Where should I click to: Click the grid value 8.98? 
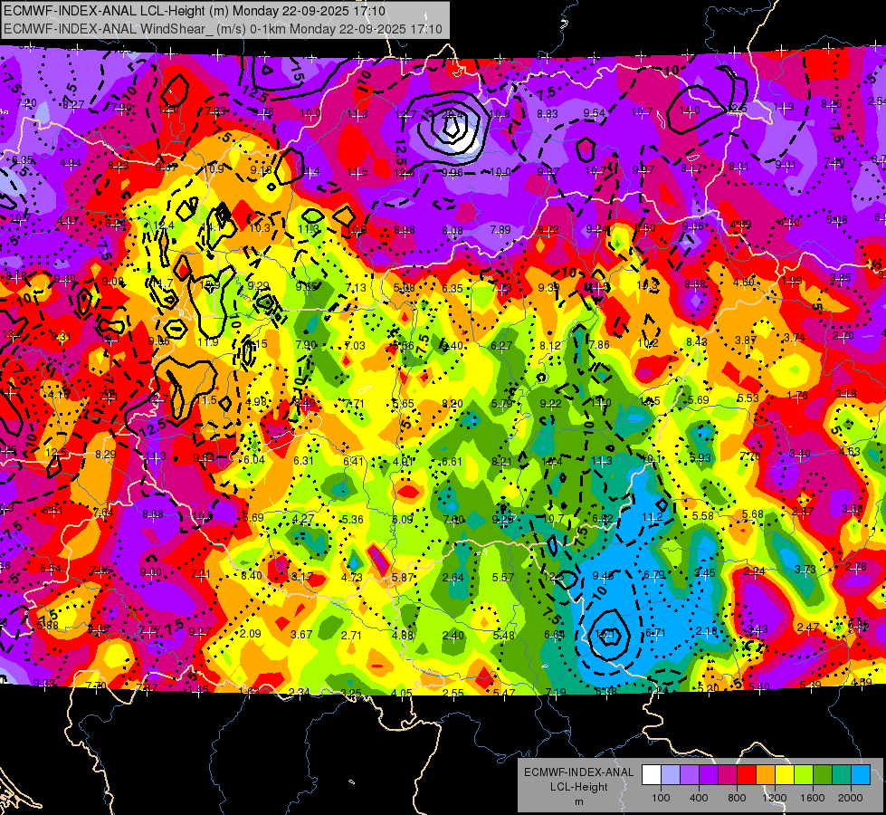[405, 230]
